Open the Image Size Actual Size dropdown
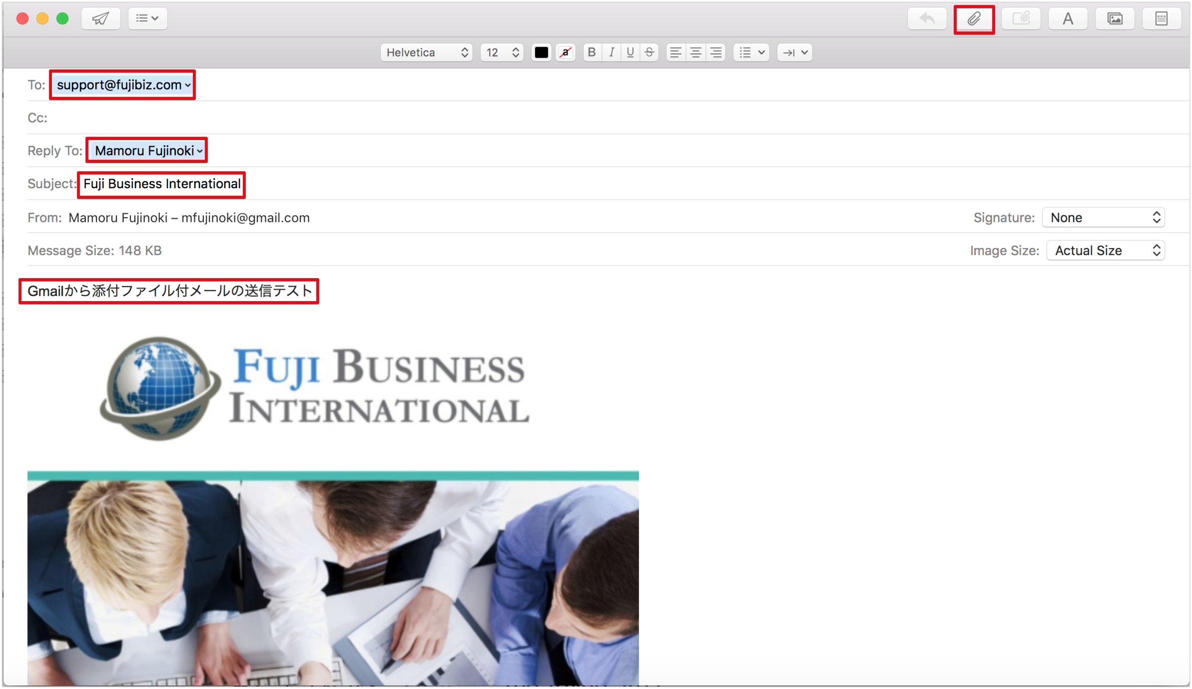The height and width of the screenshot is (689, 1192). tap(1105, 251)
